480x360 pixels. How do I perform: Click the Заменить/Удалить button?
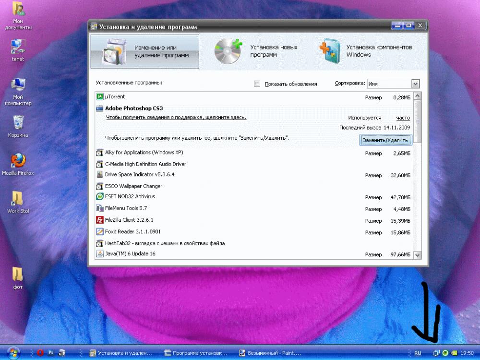(x=385, y=140)
